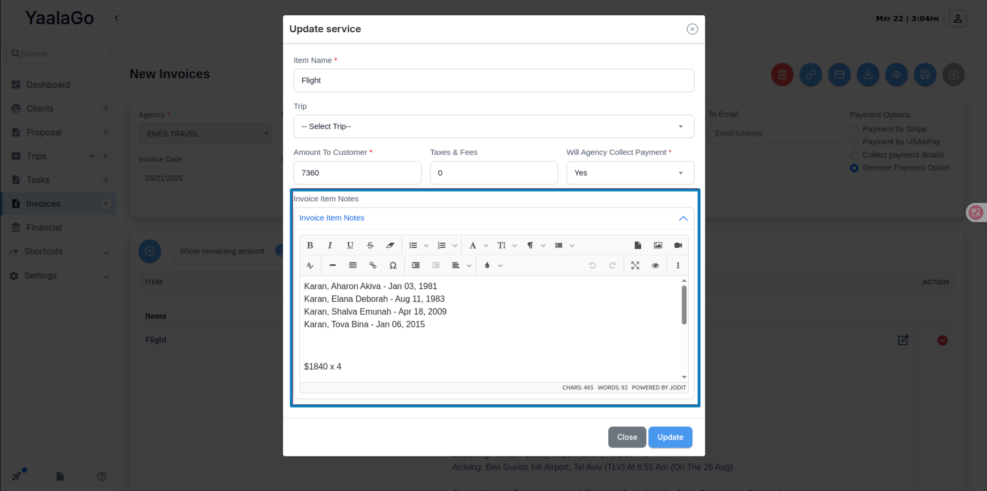The image size is (987, 491).
Task: Click the Close button in the dialog
Action: pos(627,437)
